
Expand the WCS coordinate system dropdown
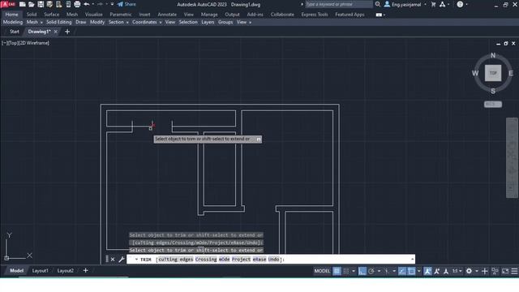493,105
